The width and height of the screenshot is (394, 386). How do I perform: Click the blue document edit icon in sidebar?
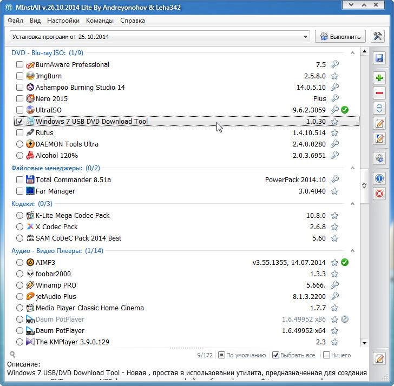click(x=379, y=138)
